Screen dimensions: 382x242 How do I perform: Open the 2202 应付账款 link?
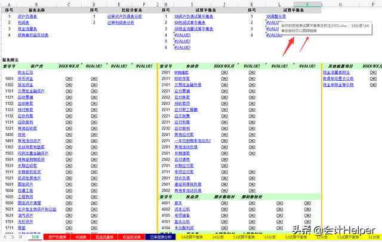click(x=182, y=97)
